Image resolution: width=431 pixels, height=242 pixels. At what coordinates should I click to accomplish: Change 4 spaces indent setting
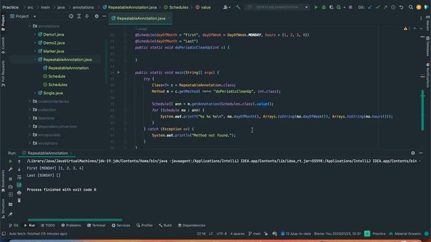(237, 234)
